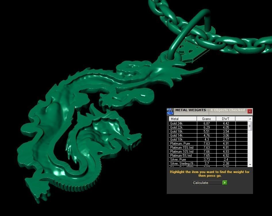Click the scrollbar down arrow in metal list

click(x=250, y=165)
